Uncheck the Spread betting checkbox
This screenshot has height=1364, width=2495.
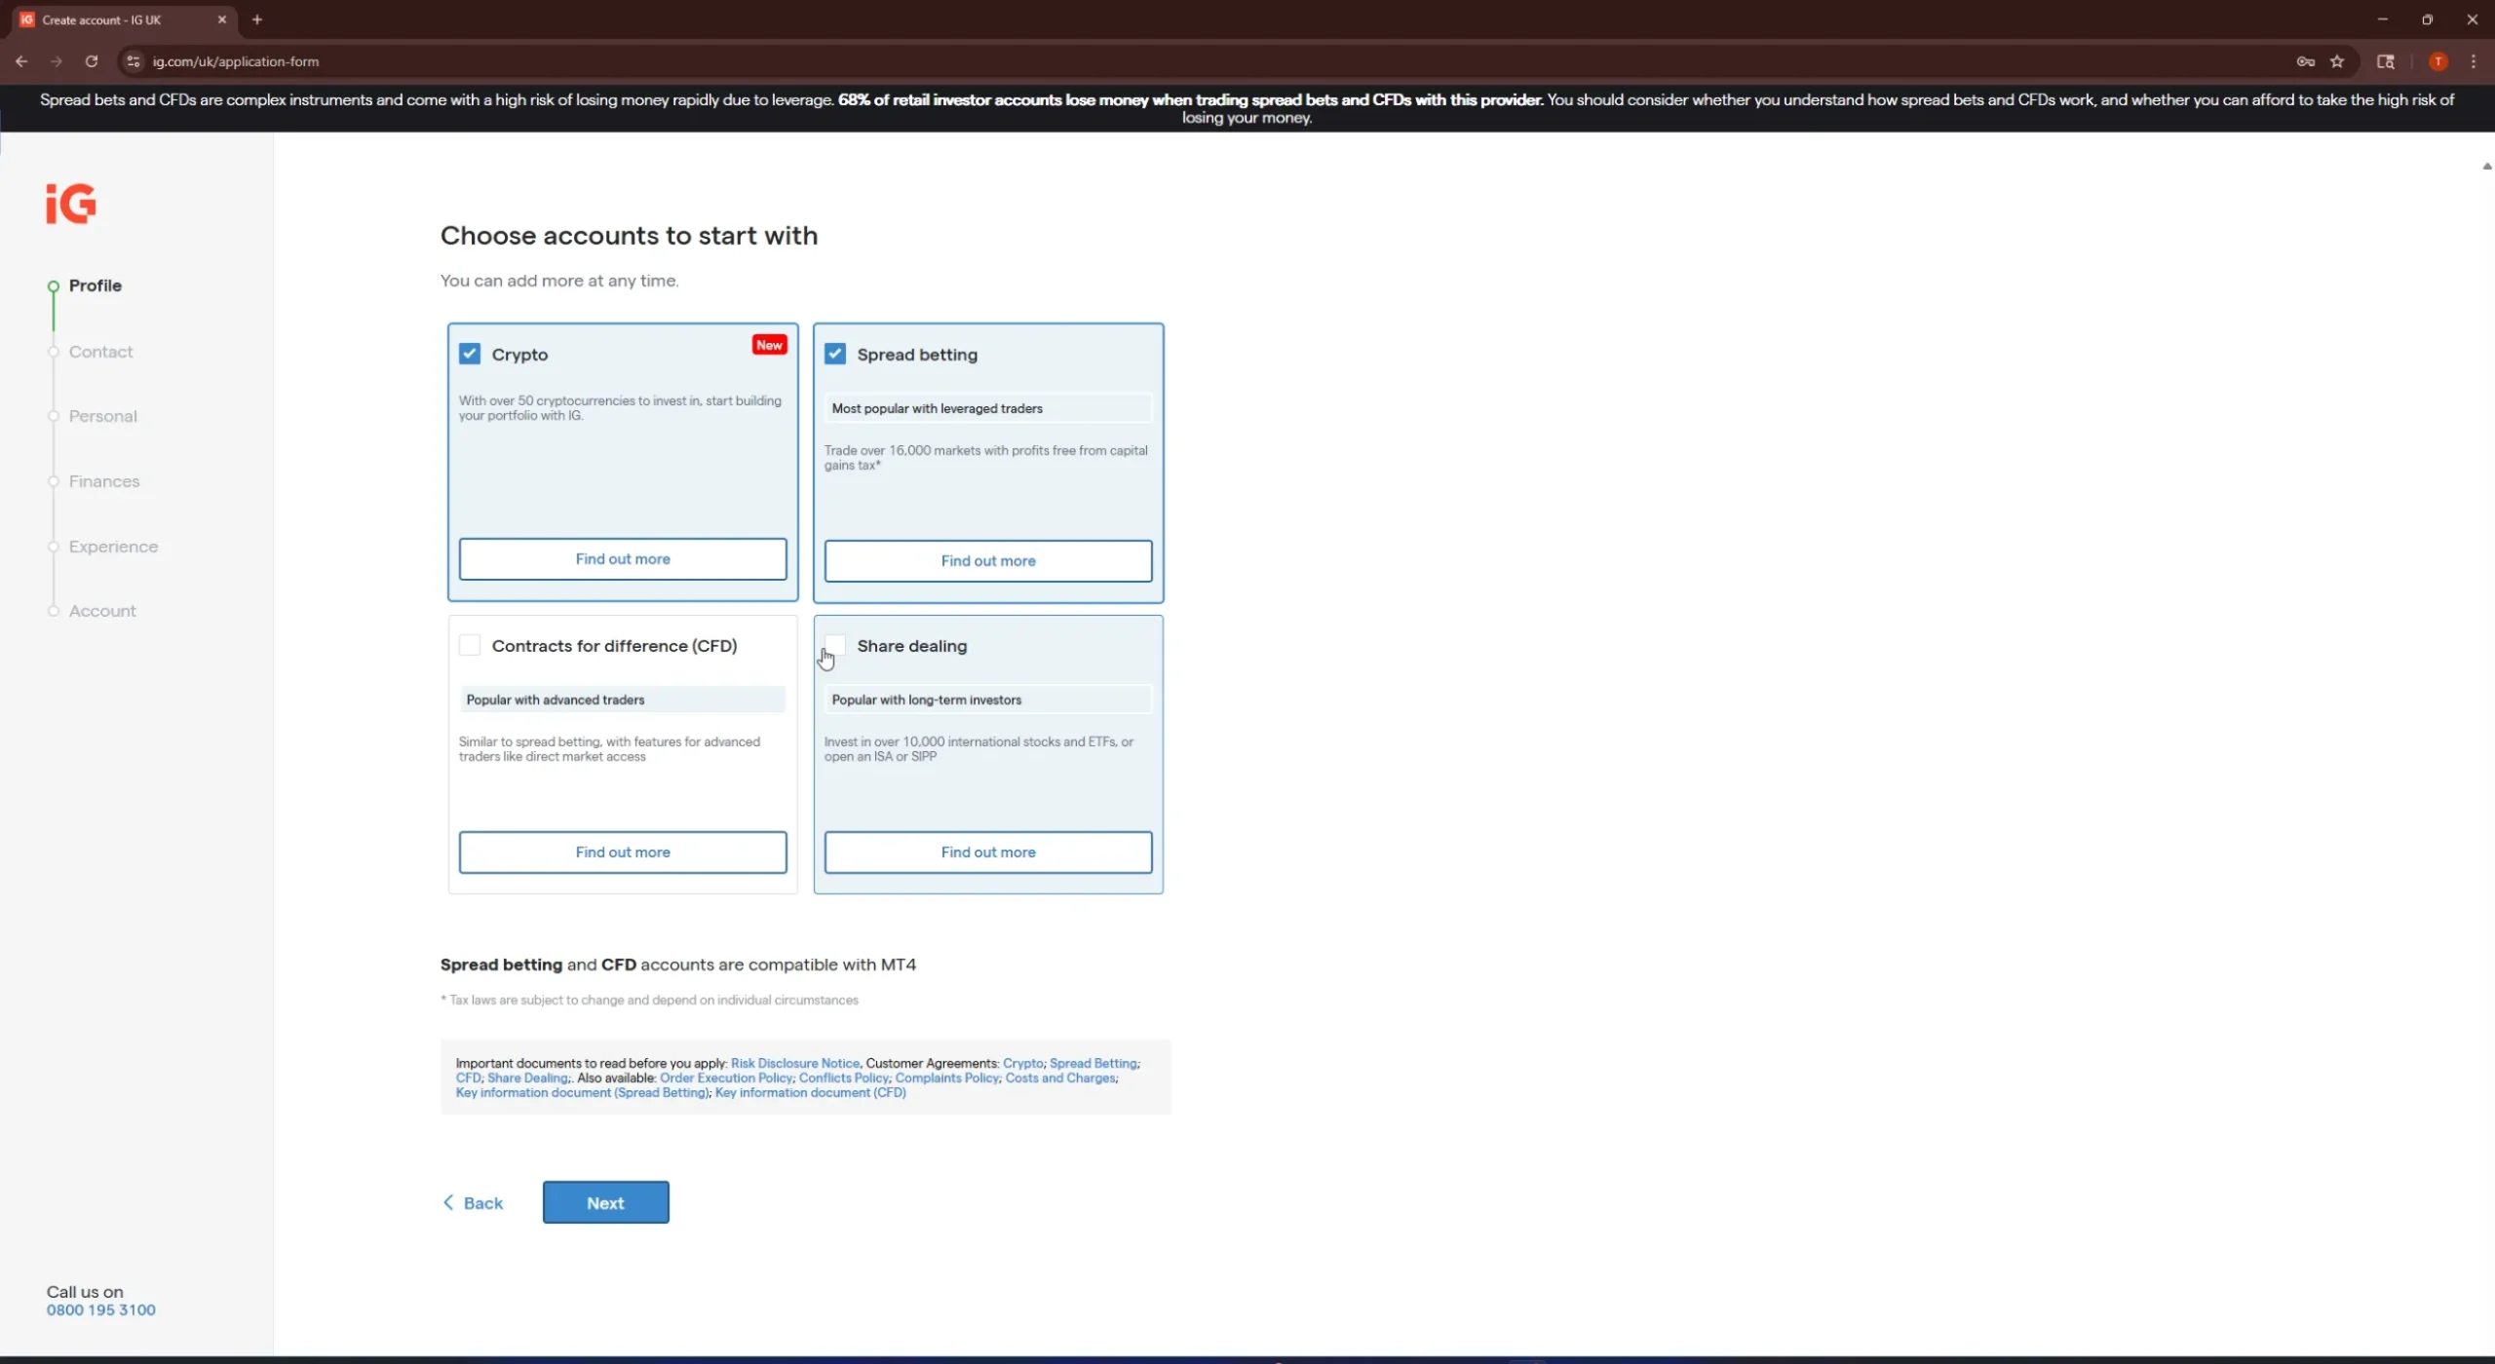[x=835, y=354]
